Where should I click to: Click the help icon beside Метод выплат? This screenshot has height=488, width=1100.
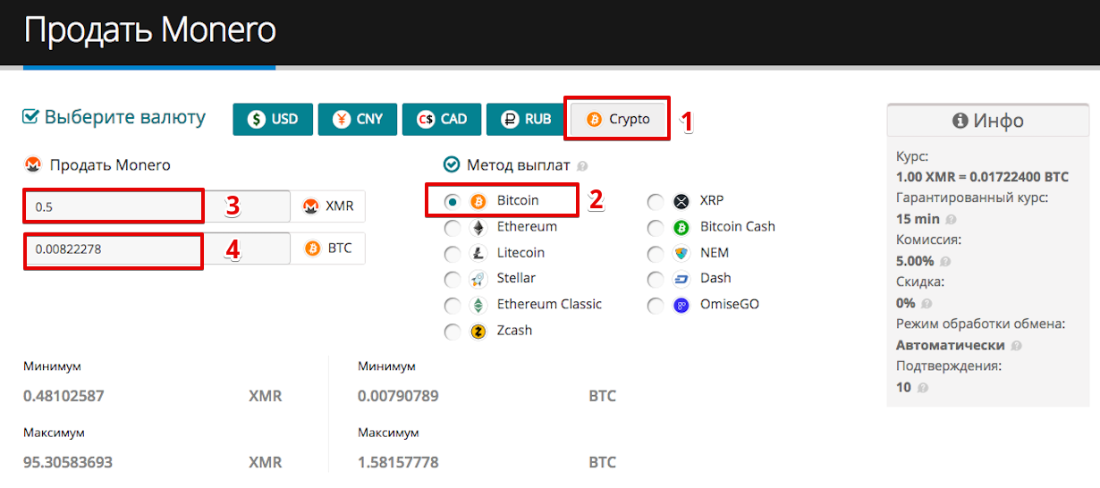582,166
